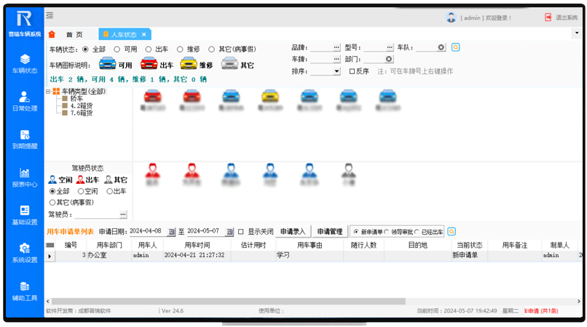Close the 人车状态 tab
Image resolution: width=587 pixels, height=327 pixels.
143,34
